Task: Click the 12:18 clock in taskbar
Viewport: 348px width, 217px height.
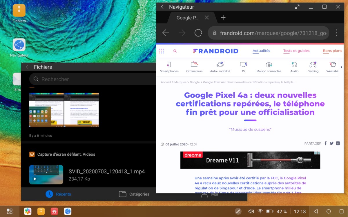Action: [x=300, y=212]
